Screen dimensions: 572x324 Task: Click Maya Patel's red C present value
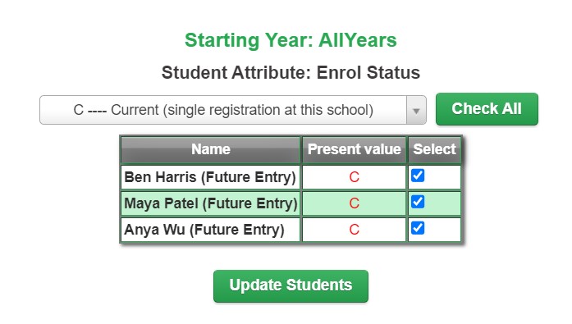point(355,203)
